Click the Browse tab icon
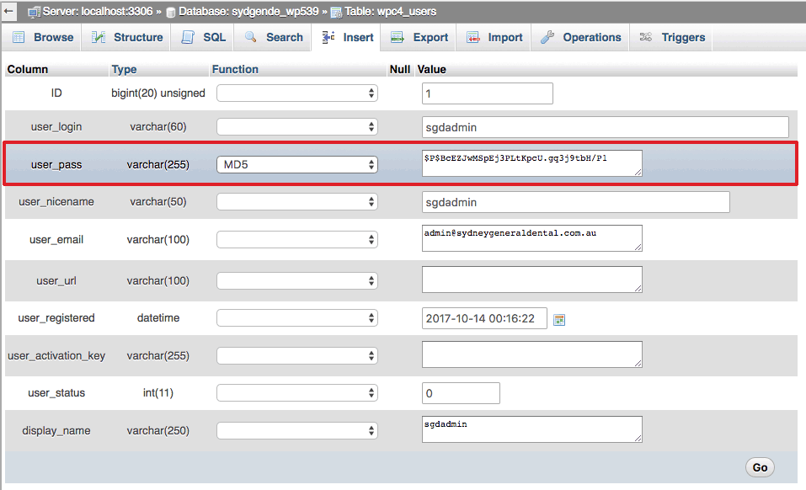Viewport: 806px width, 490px height. (19, 38)
